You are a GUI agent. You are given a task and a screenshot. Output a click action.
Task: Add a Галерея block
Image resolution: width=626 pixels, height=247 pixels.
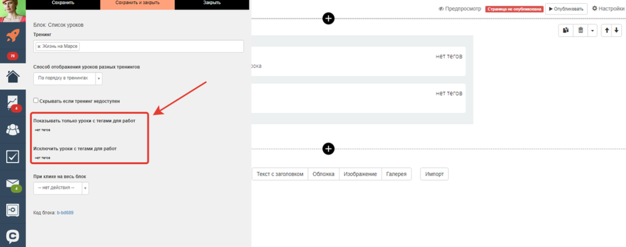click(x=396, y=174)
